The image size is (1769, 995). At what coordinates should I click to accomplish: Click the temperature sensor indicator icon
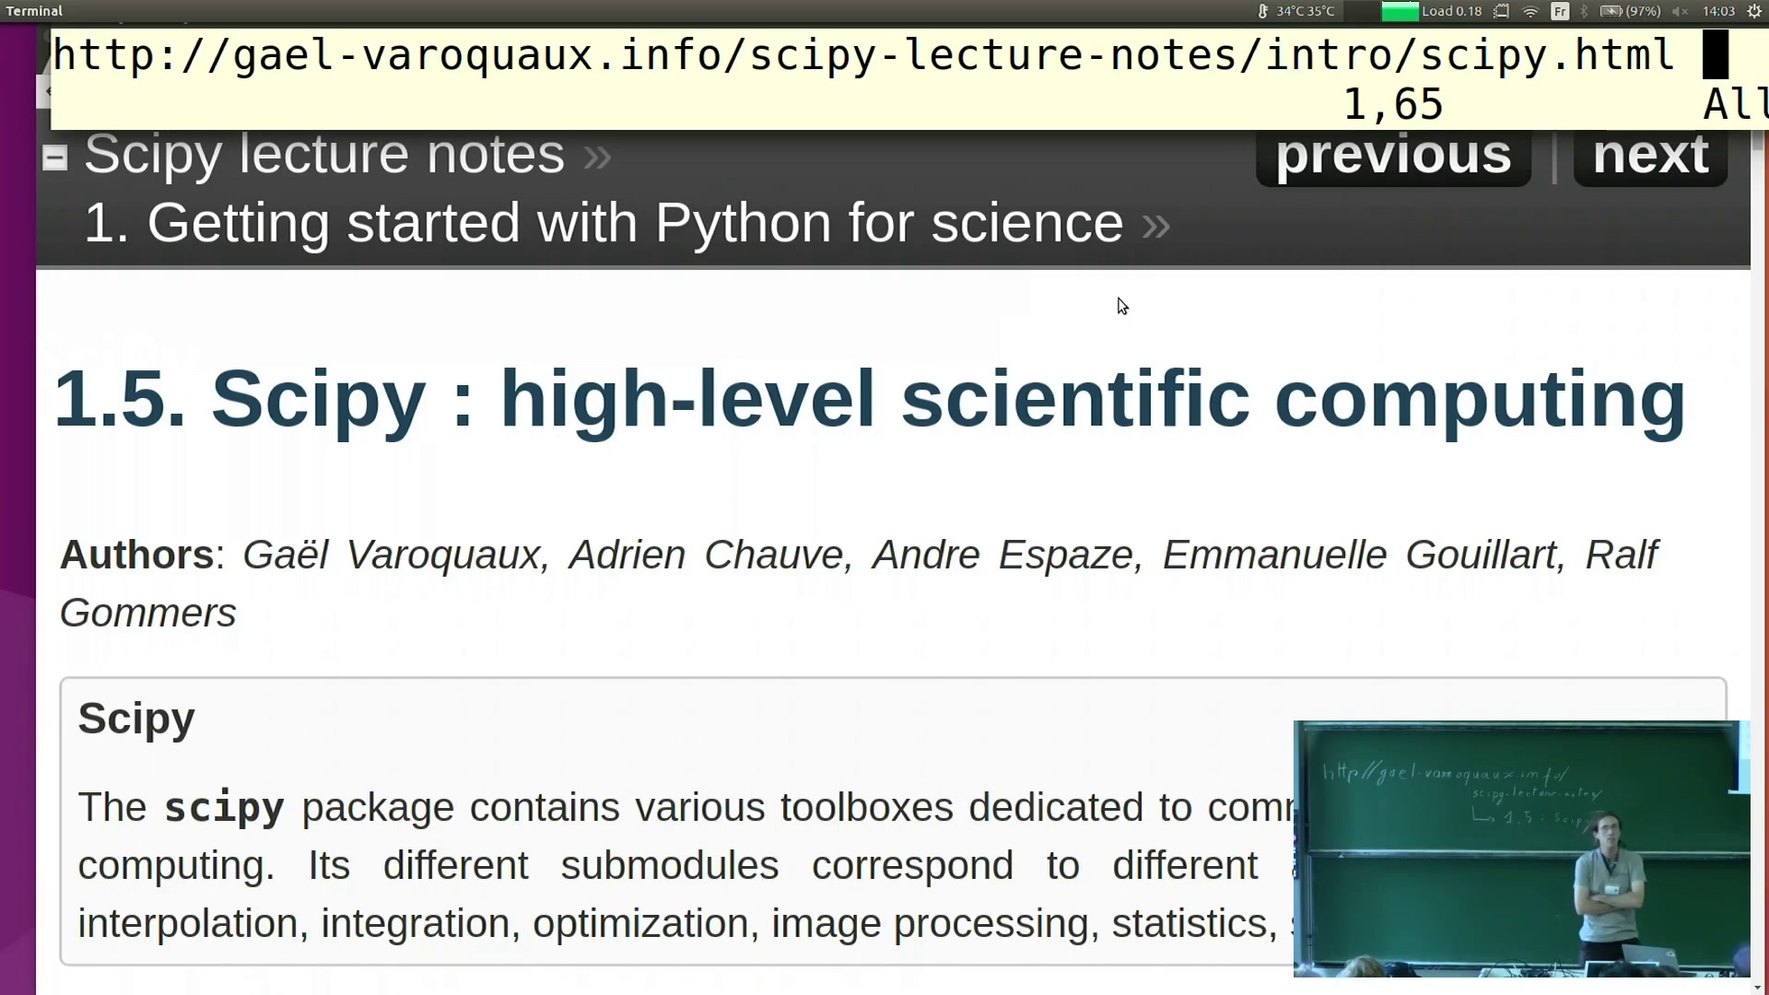pos(1263,11)
